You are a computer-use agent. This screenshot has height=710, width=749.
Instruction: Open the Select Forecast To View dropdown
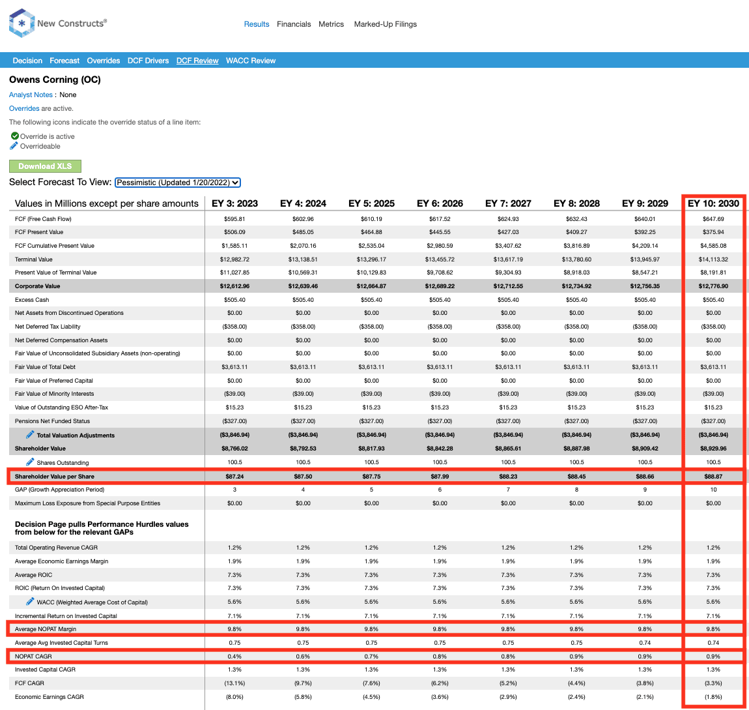[x=178, y=182]
